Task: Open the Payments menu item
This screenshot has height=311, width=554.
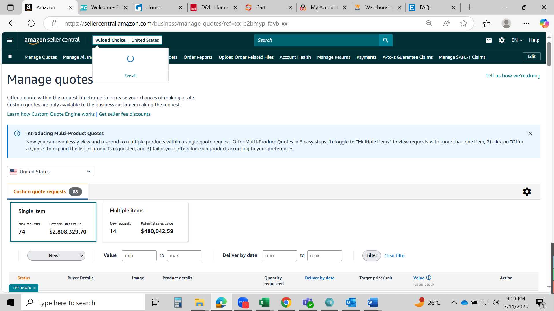Action: tap(366, 57)
